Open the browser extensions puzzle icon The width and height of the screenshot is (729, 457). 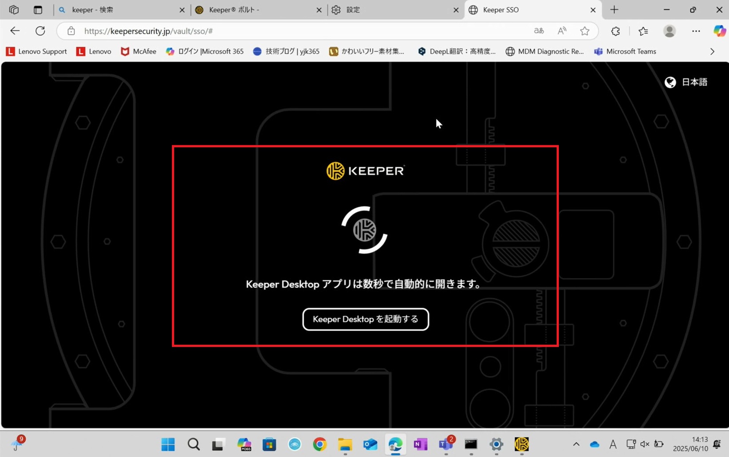click(x=615, y=31)
